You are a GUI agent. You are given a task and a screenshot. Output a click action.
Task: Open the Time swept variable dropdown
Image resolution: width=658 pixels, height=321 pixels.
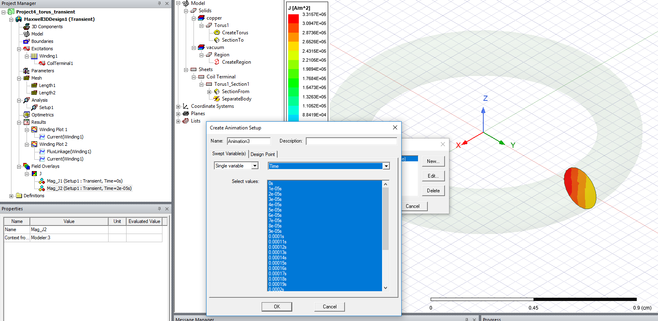coord(386,166)
